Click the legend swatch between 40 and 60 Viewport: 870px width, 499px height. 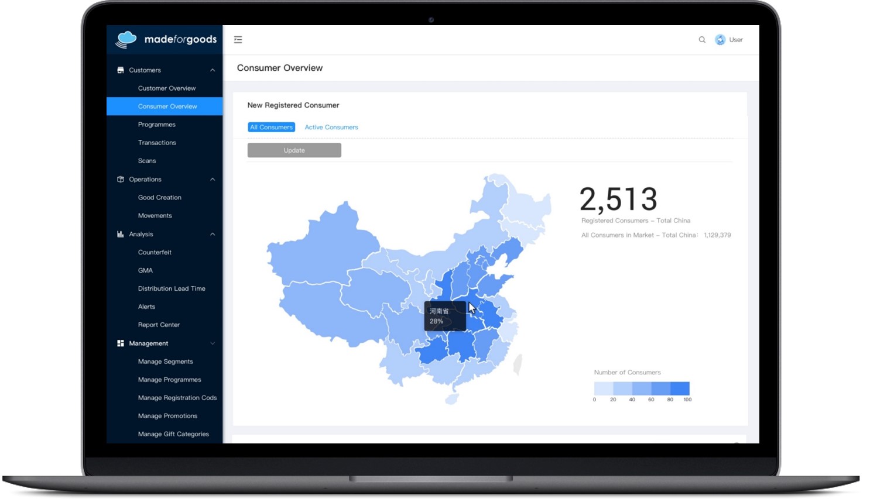pos(642,388)
